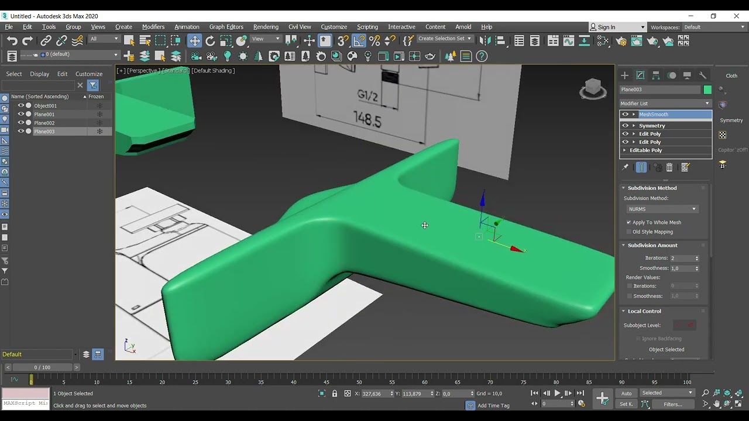Open the Modifiers menu
Screen dimensions: 749x421
153,27
